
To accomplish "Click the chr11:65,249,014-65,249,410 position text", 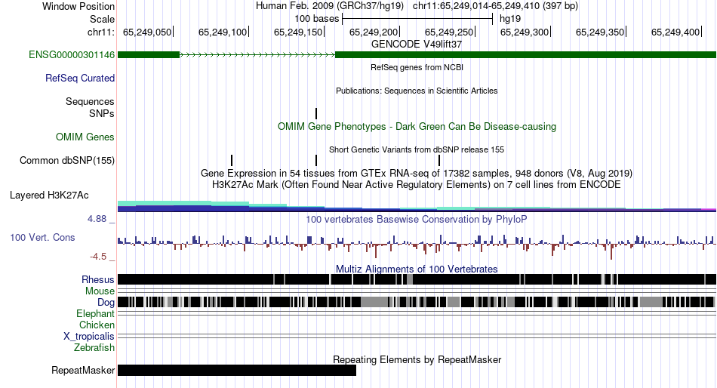I will click(x=495, y=6).
